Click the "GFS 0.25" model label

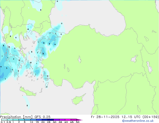pyautogui.click(x=42, y=117)
